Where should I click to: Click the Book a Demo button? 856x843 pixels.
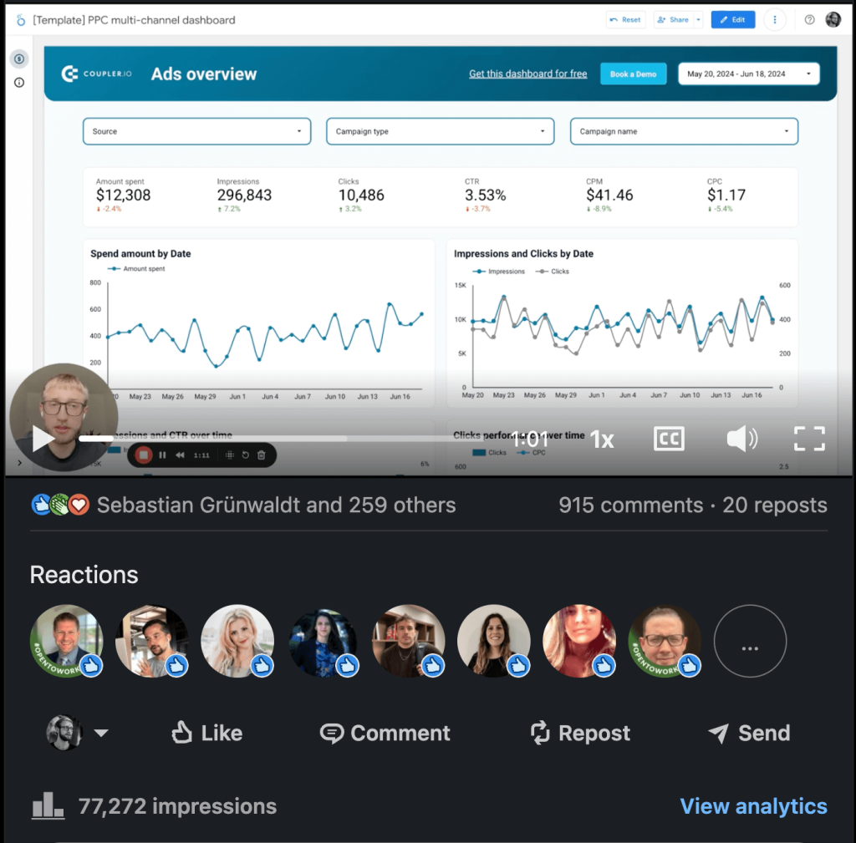click(634, 74)
